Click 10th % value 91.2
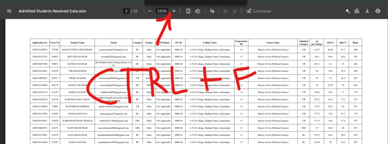The width and height of the screenshot is (388, 144). tap(343, 114)
